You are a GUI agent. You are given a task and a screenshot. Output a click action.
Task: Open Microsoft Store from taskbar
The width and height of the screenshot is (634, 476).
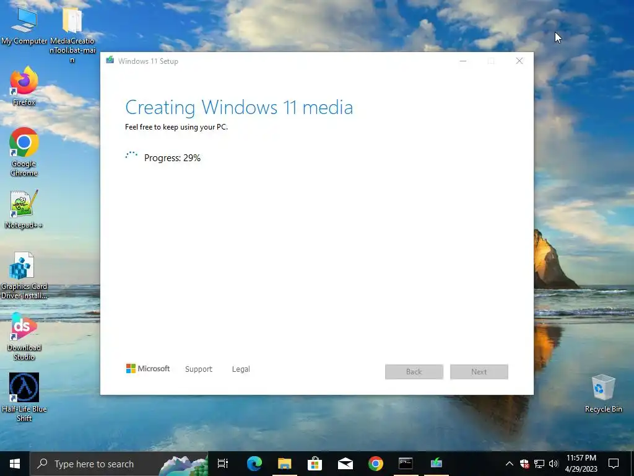(315, 464)
